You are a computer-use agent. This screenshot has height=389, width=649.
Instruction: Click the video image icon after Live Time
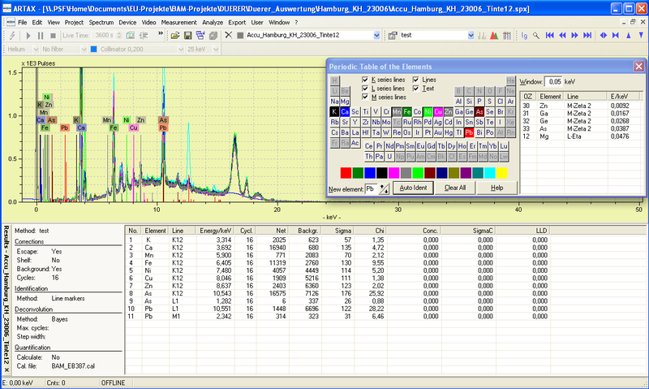tap(131, 36)
